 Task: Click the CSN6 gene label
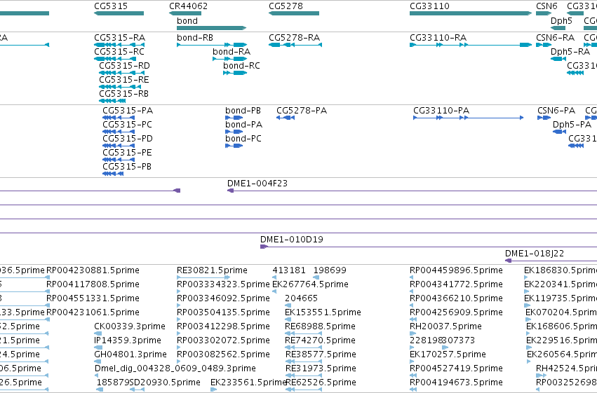pyautogui.click(x=546, y=6)
